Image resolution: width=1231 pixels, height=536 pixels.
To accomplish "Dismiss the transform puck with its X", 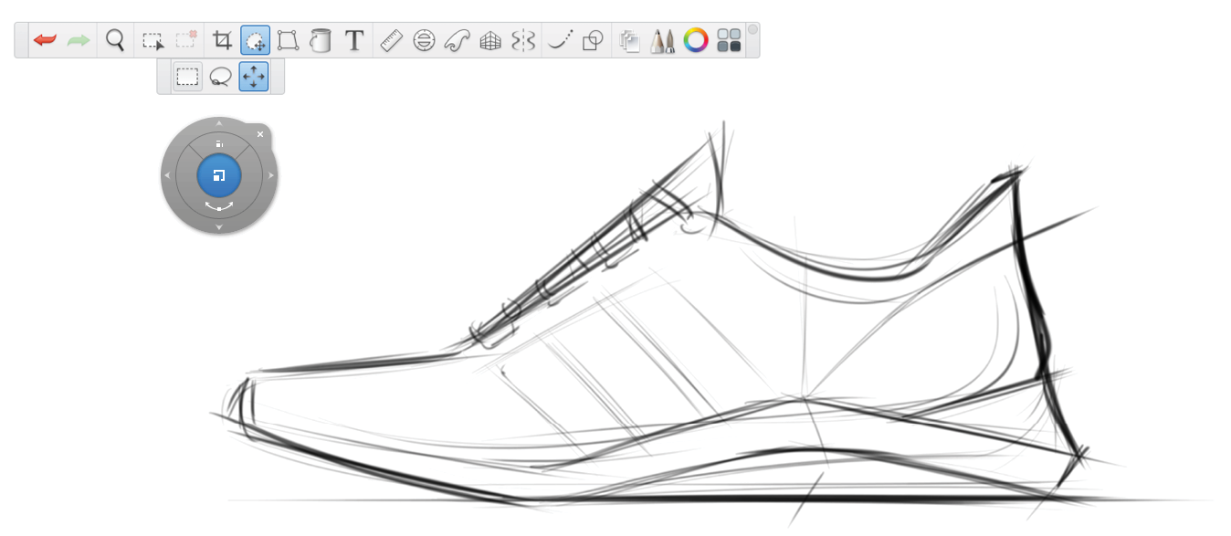I will (260, 134).
